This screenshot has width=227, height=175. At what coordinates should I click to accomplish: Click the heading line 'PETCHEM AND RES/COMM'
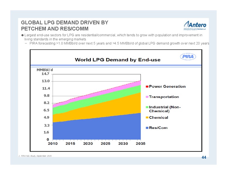[x=55, y=29]
